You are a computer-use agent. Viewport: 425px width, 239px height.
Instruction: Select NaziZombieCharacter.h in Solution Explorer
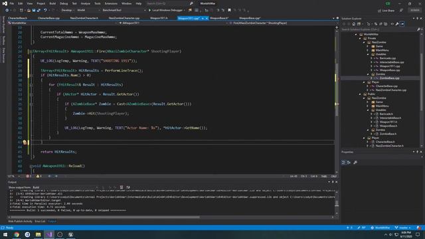(x=389, y=146)
